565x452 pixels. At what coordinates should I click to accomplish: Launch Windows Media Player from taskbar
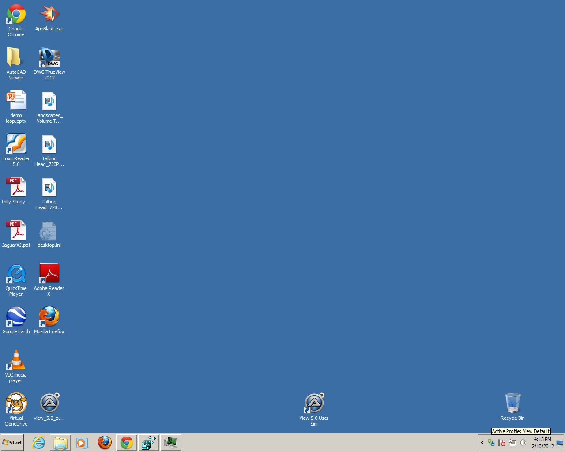tap(83, 443)
